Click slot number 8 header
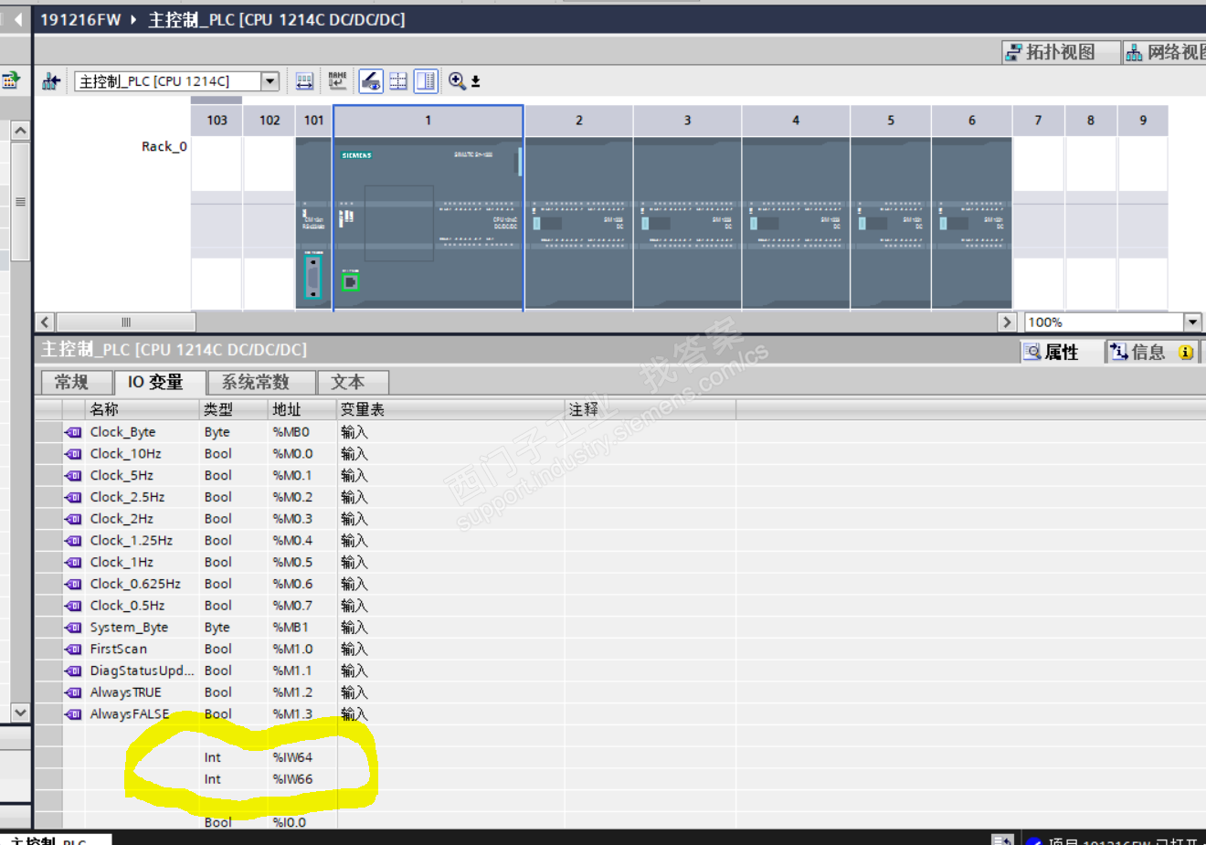 pos(1091,120)
